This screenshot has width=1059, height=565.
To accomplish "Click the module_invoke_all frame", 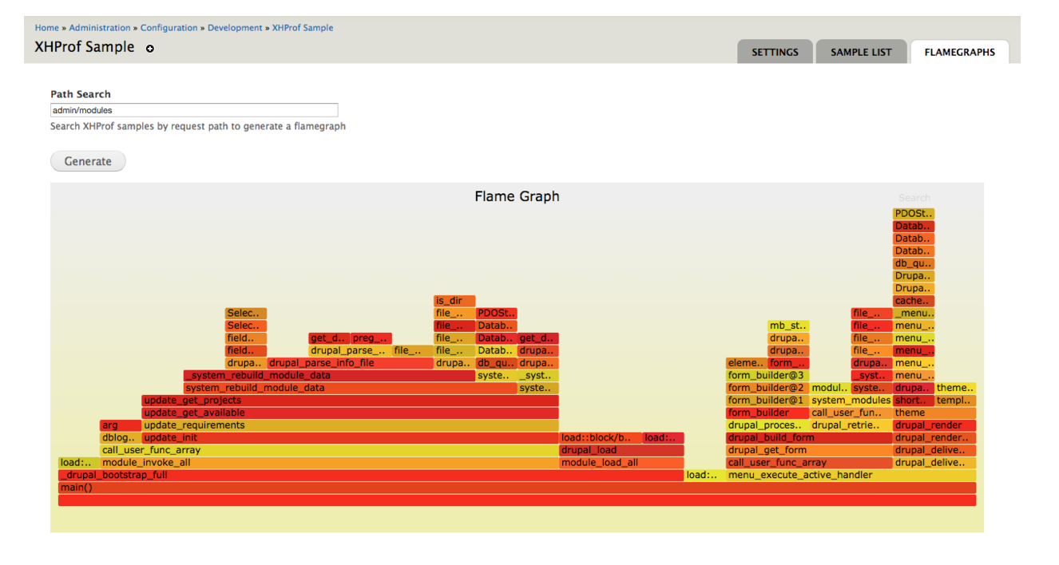I will (x=329, y=463).
